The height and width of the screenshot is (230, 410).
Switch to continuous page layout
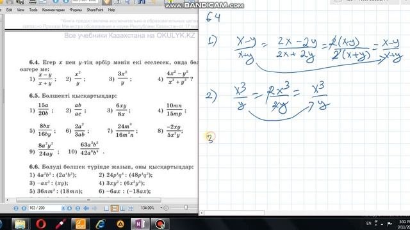click(x=114, y=208)
